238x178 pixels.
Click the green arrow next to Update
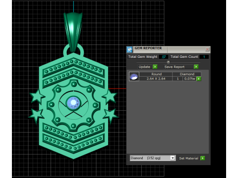click(155, 67)
